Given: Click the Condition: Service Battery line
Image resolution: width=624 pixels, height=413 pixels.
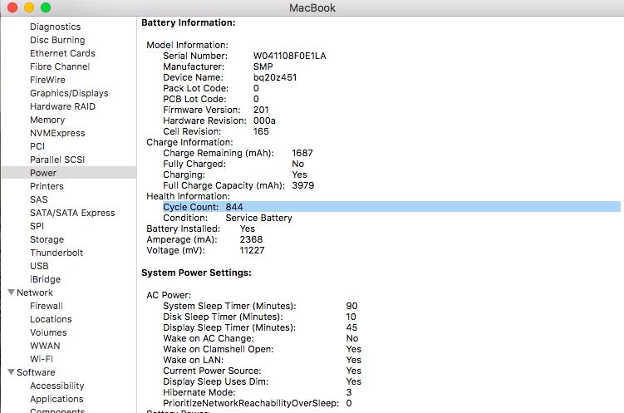Looking at the screenshot, I should click(x=227, y=218).
